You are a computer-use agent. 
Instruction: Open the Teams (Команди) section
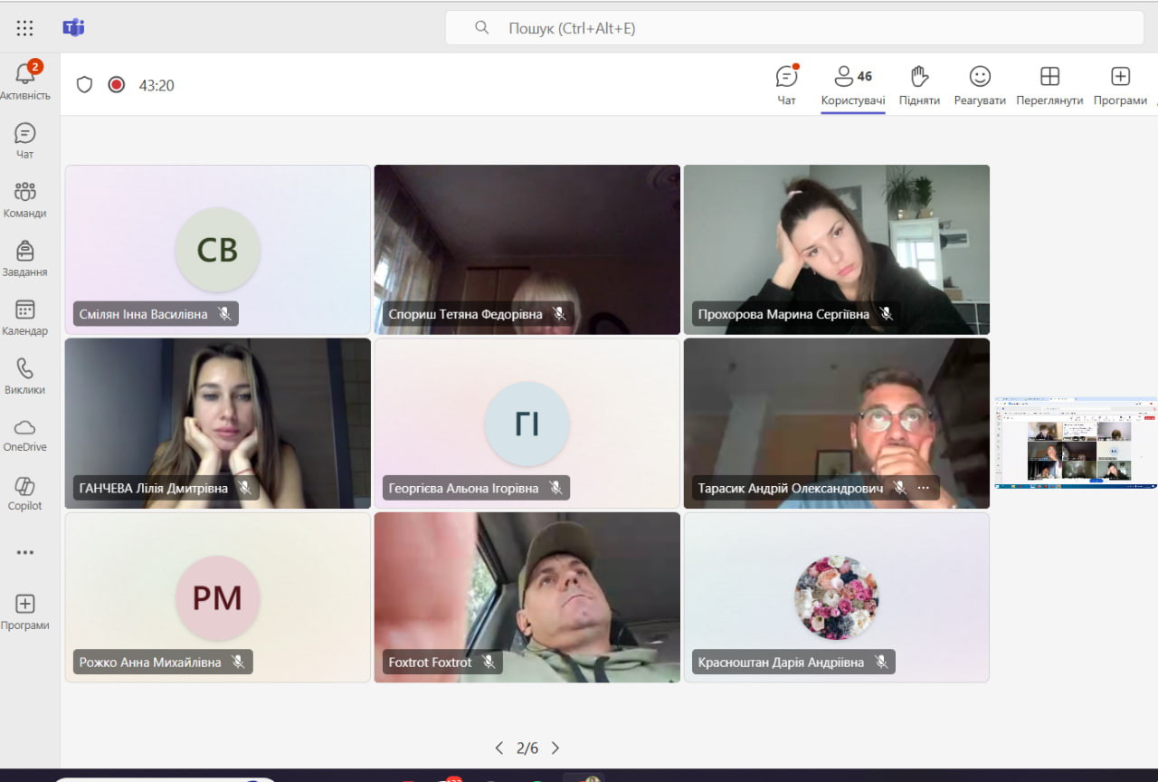[x=25, y=194]
